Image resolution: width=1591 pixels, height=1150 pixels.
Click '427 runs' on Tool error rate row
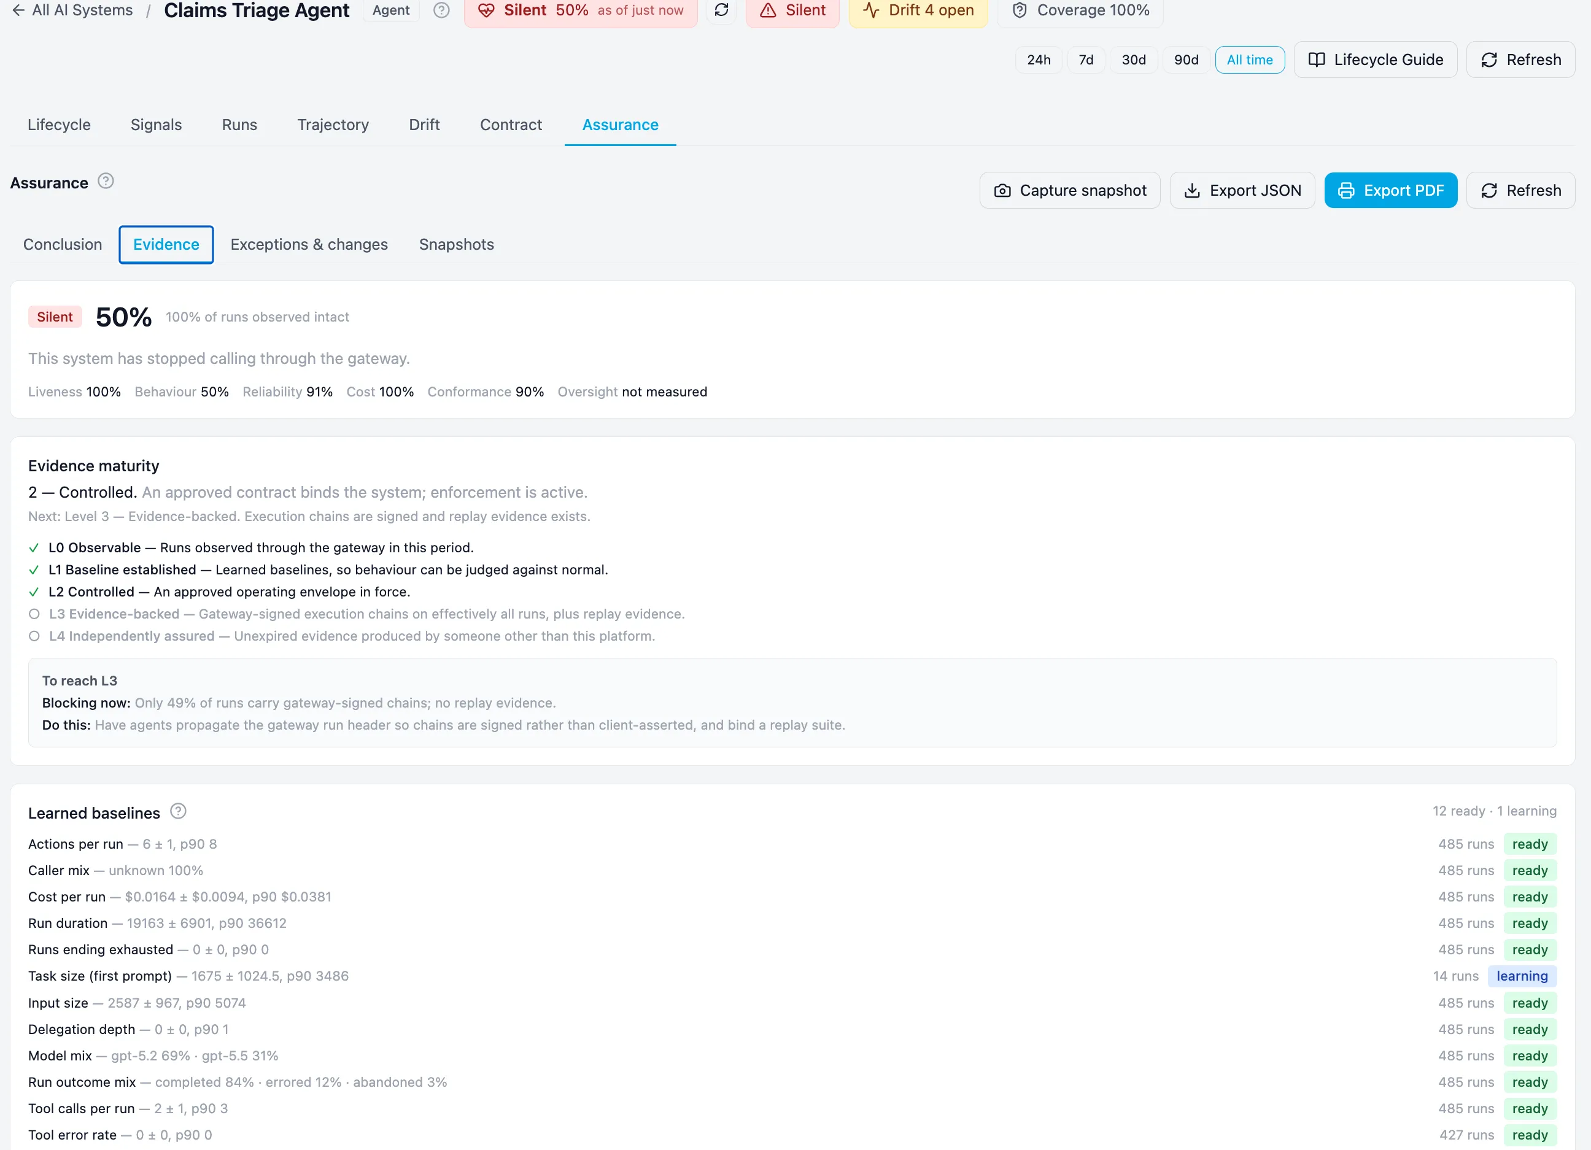point(1467,1135)
